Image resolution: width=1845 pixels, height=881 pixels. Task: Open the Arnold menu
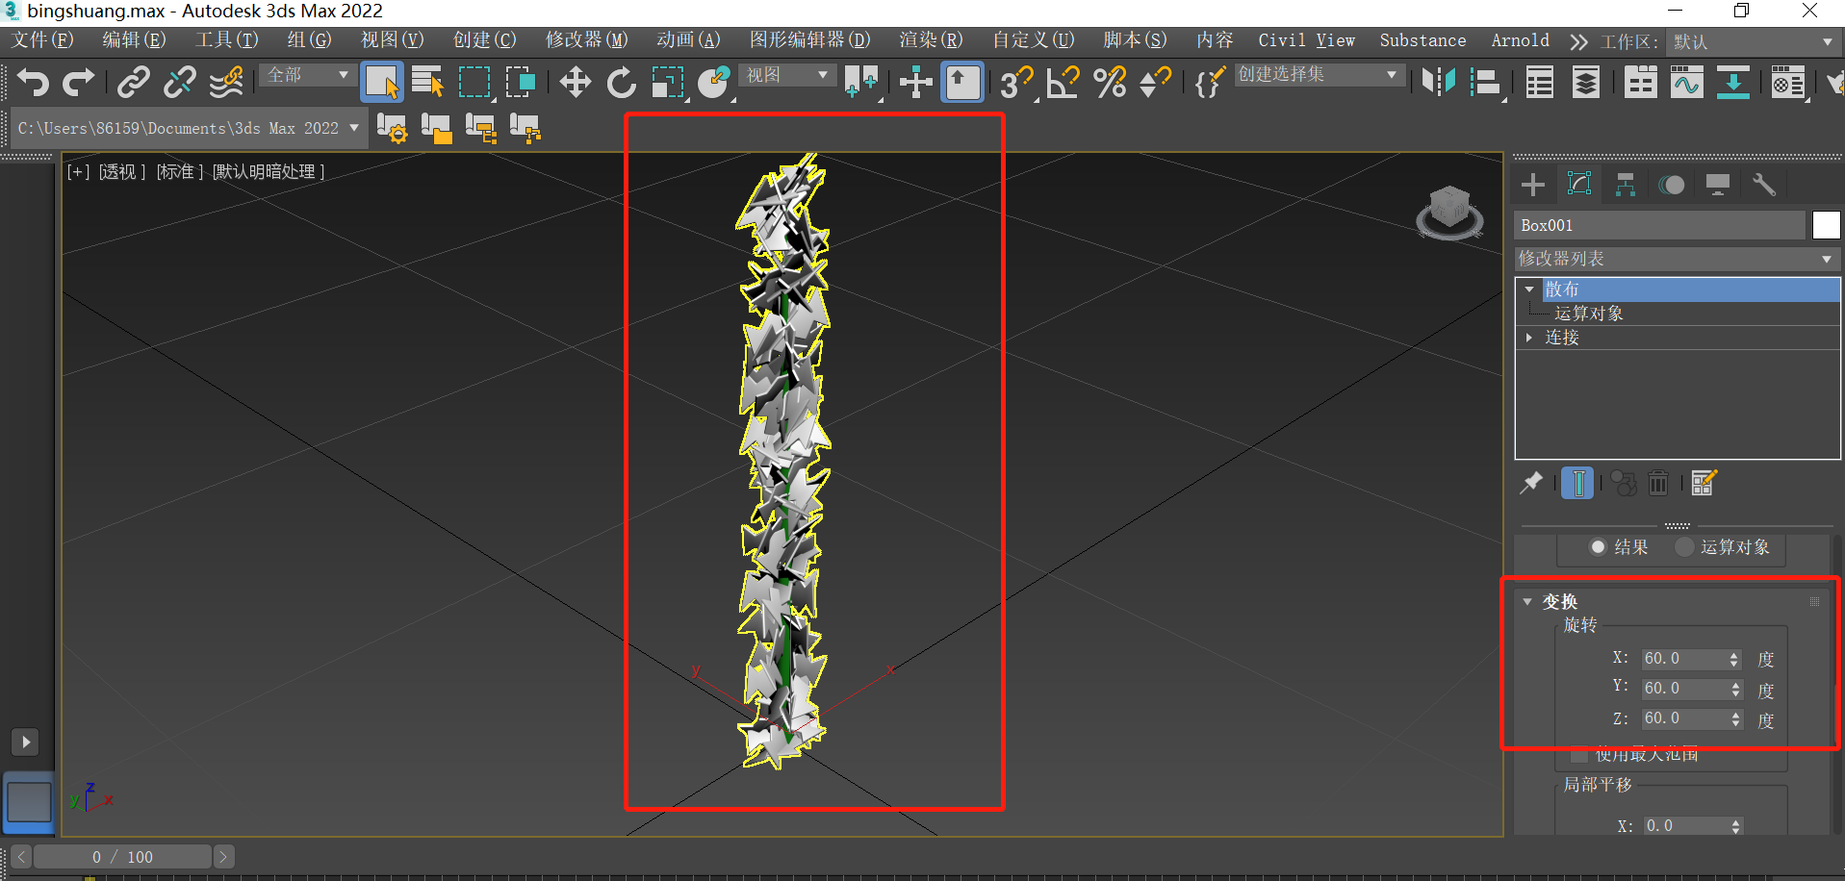[1521, 40]
